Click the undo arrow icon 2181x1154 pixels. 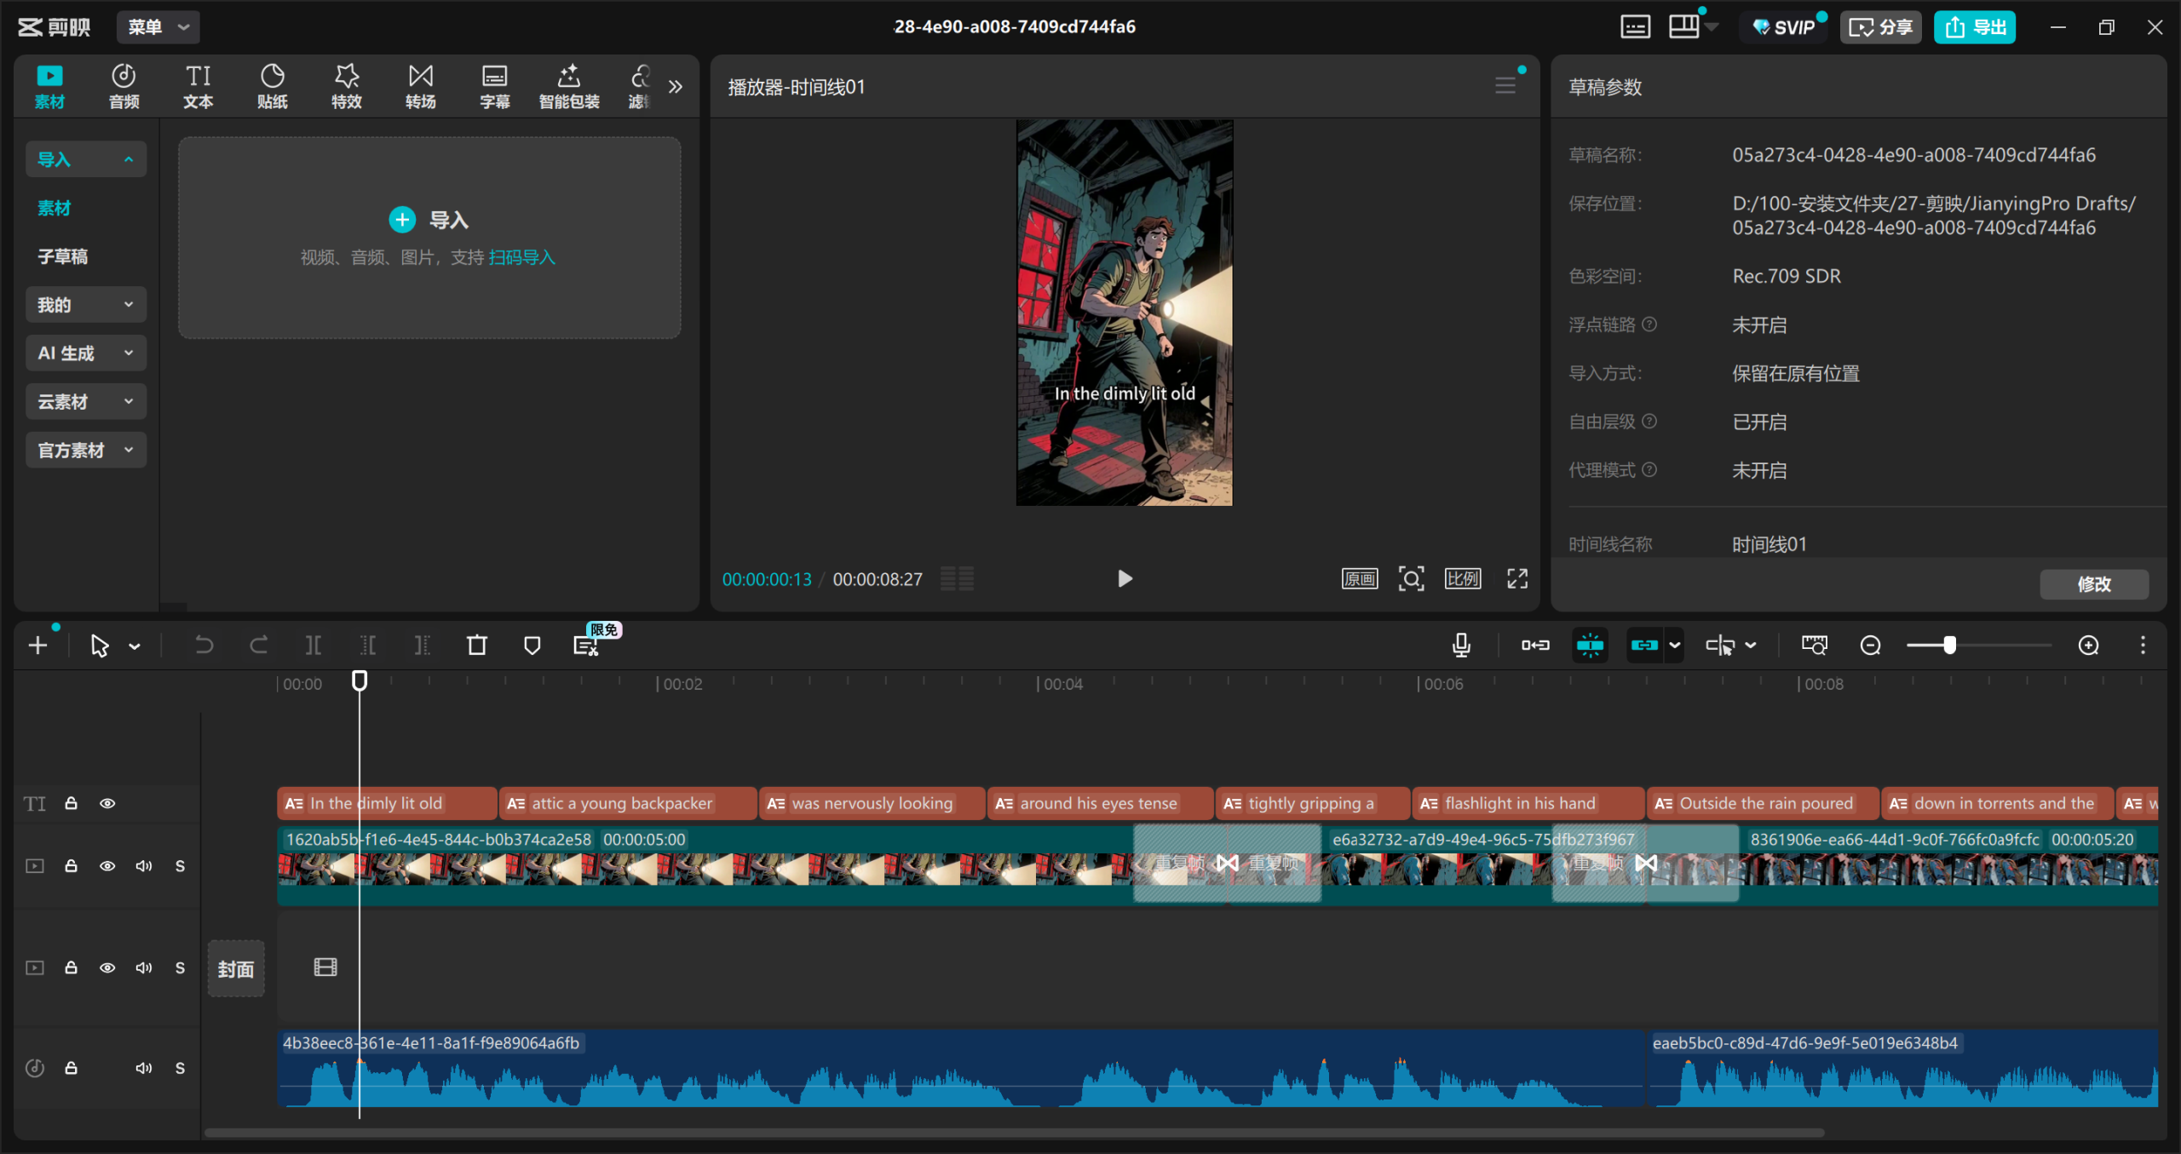[x=204, y=646]
